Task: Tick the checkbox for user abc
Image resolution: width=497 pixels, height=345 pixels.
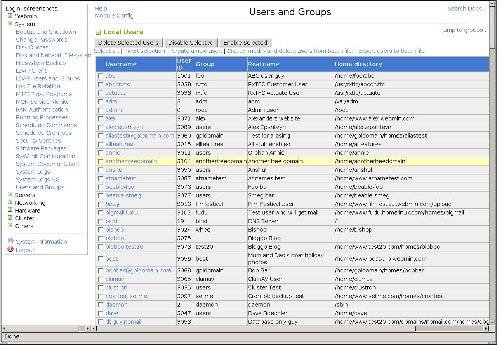Action: tap(101, 76)
